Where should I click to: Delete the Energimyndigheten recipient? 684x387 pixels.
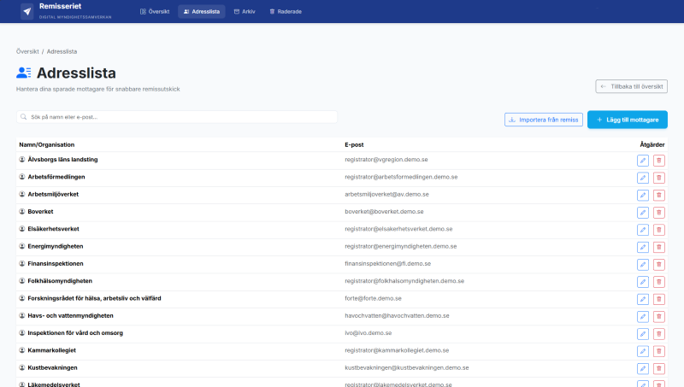click(658, 247)
